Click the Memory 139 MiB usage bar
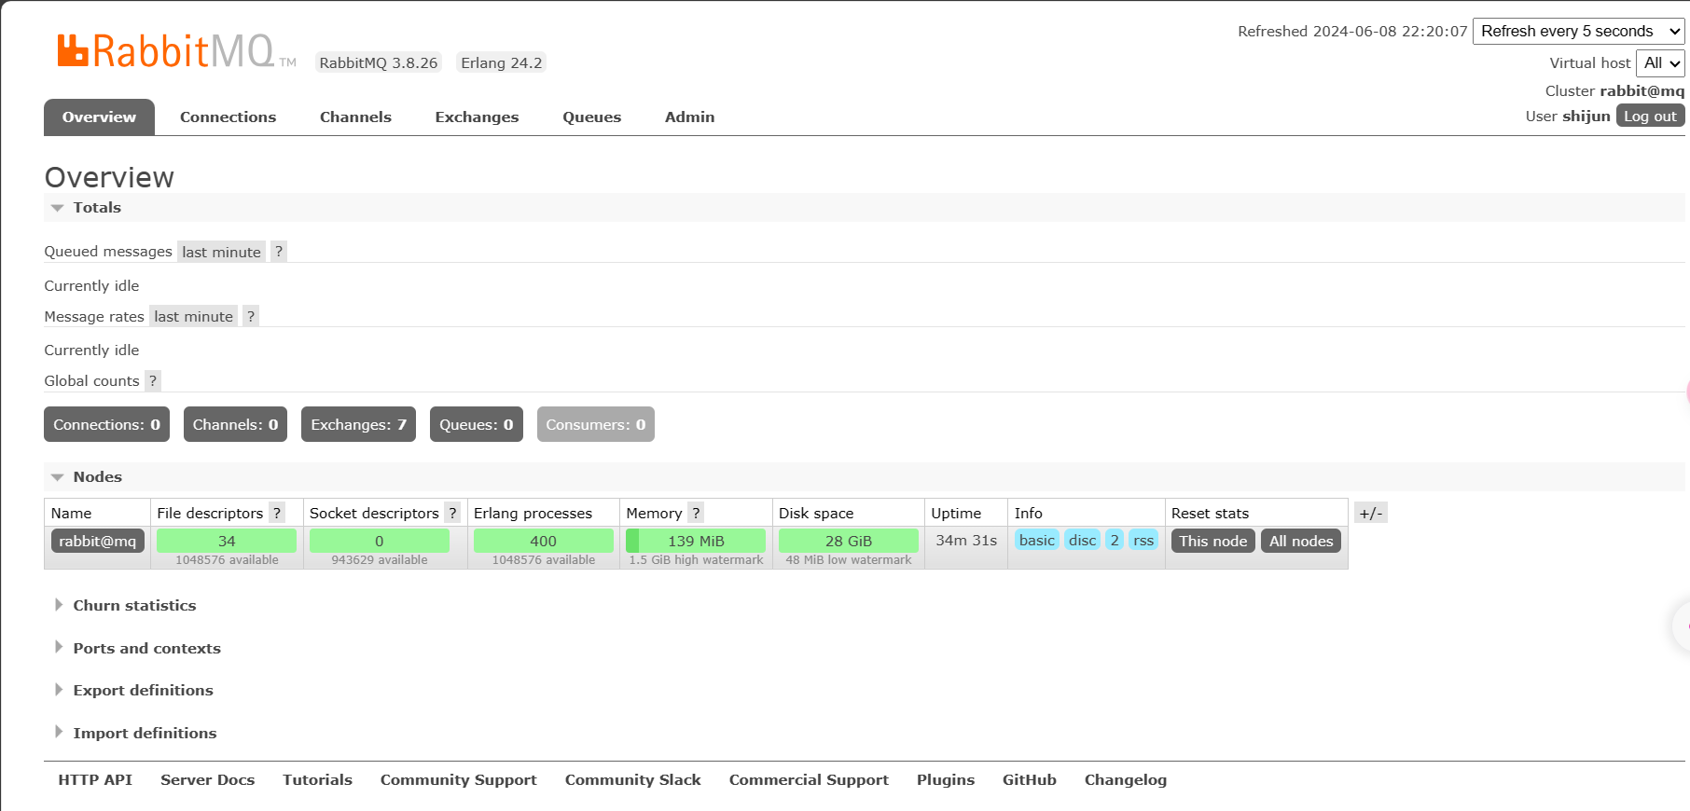Viewport: 1690px width, 811px height. 696,541
